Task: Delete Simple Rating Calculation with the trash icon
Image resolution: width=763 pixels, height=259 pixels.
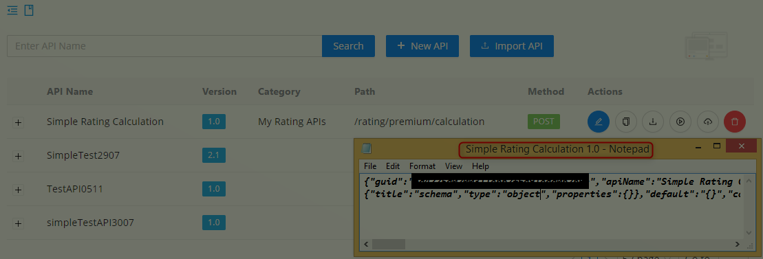Action: 735,122
